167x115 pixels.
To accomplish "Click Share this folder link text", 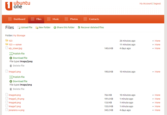I will pos(66,27).
